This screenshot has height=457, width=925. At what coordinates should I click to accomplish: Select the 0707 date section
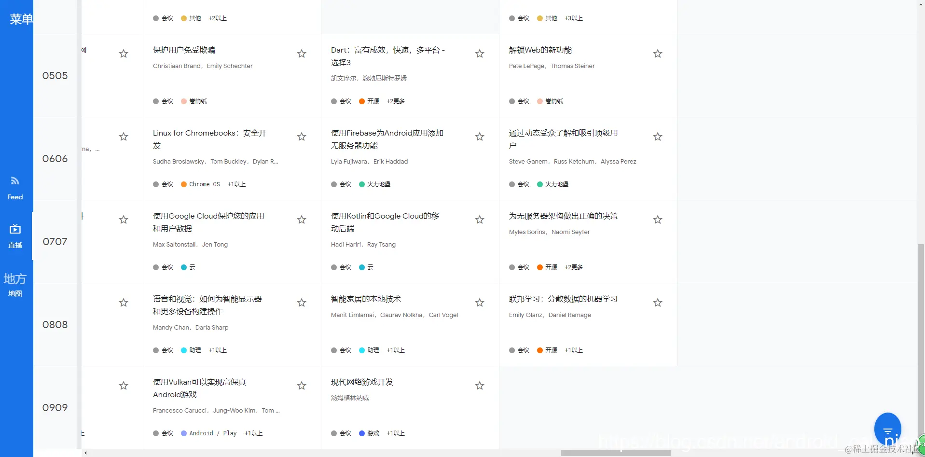pyautogui.click(x=55, y=241)
